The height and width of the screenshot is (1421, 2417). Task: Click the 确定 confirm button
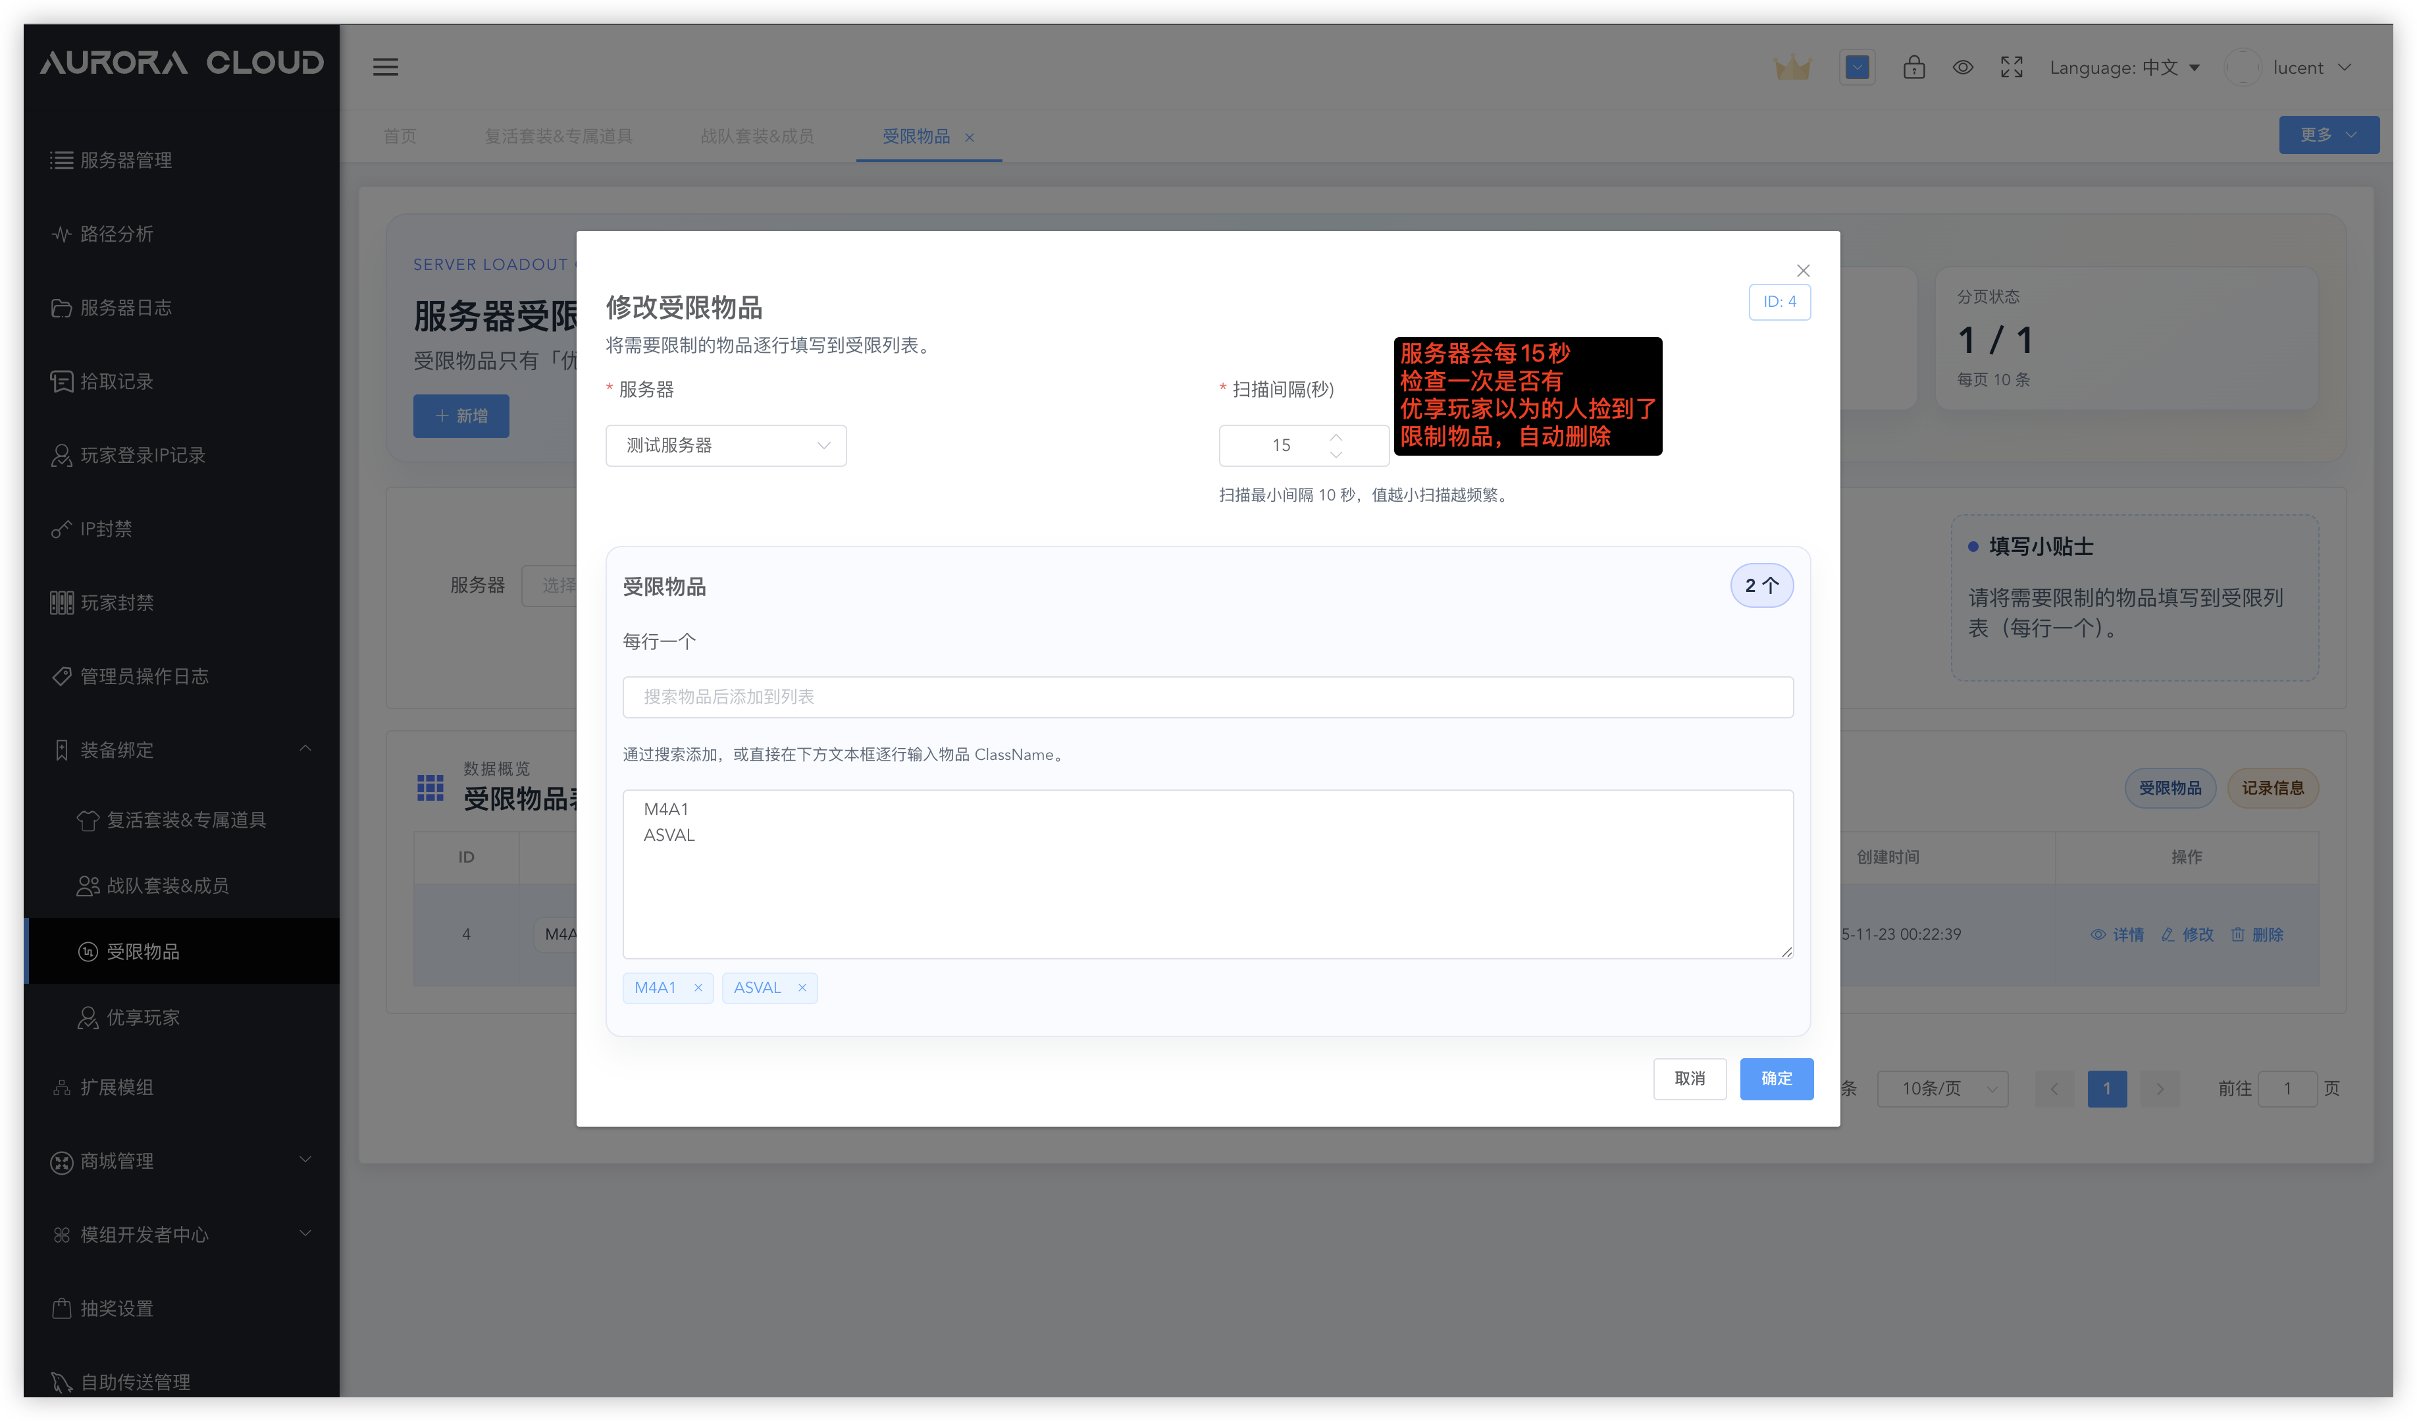tap(1775, 1079)
